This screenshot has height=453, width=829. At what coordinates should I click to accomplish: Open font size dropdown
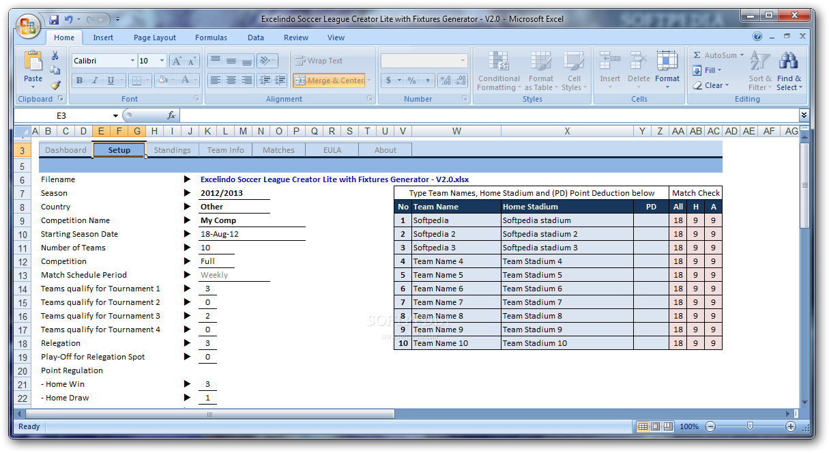(162, 61)
